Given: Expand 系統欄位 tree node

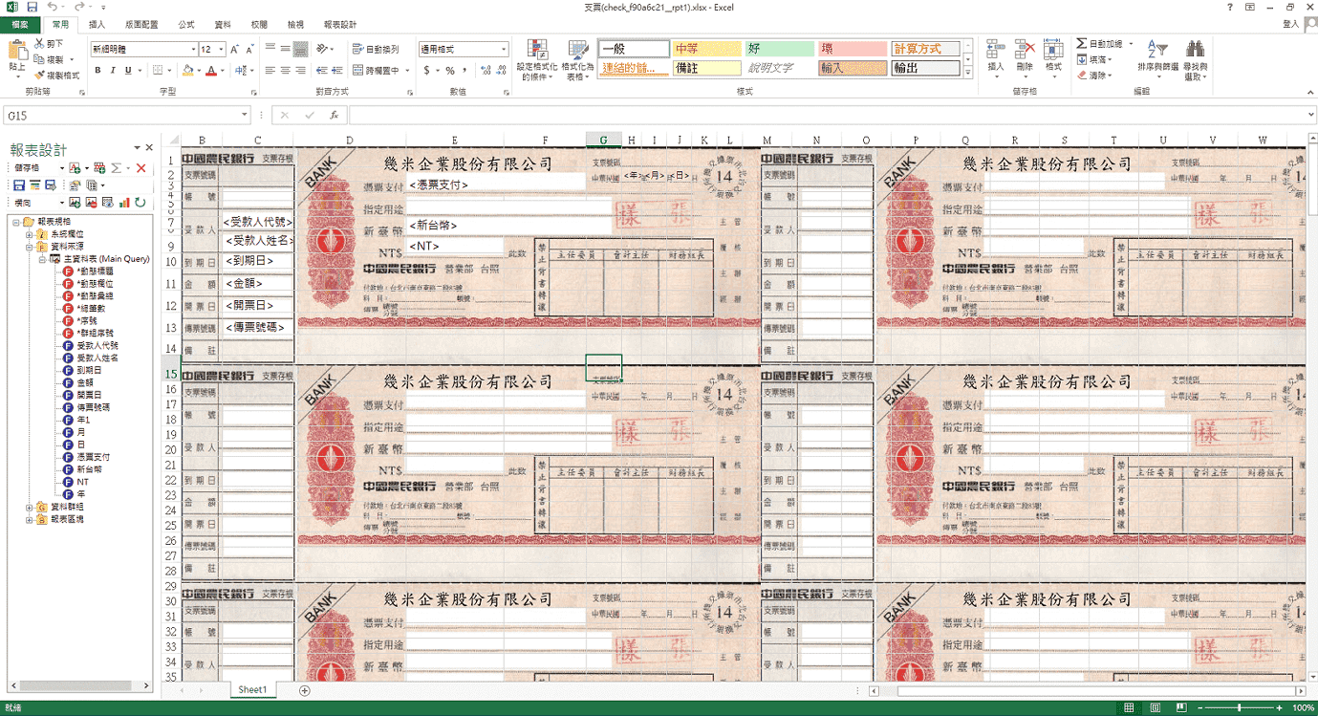Looking at the screenshot, I should (x=29, y=234).
